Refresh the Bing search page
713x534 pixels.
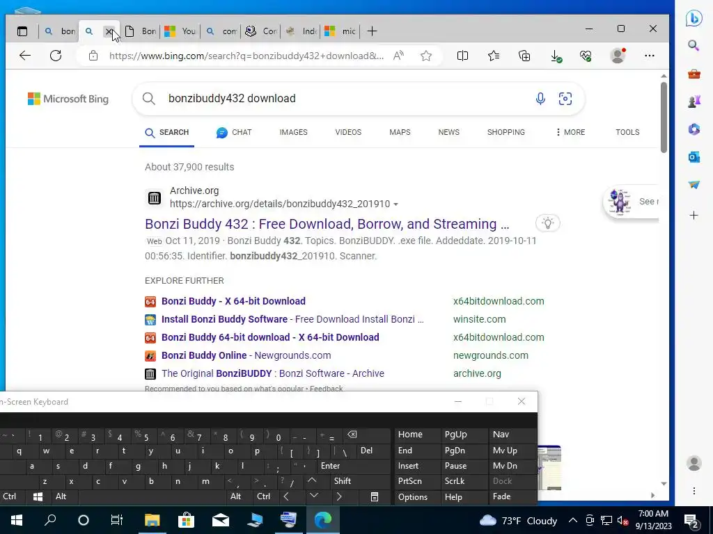coord(56,56)
